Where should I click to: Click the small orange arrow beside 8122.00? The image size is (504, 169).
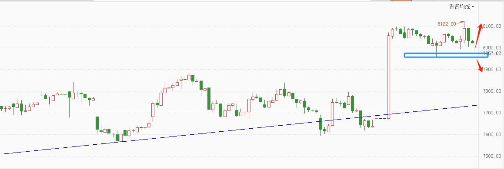pos(460,22)
